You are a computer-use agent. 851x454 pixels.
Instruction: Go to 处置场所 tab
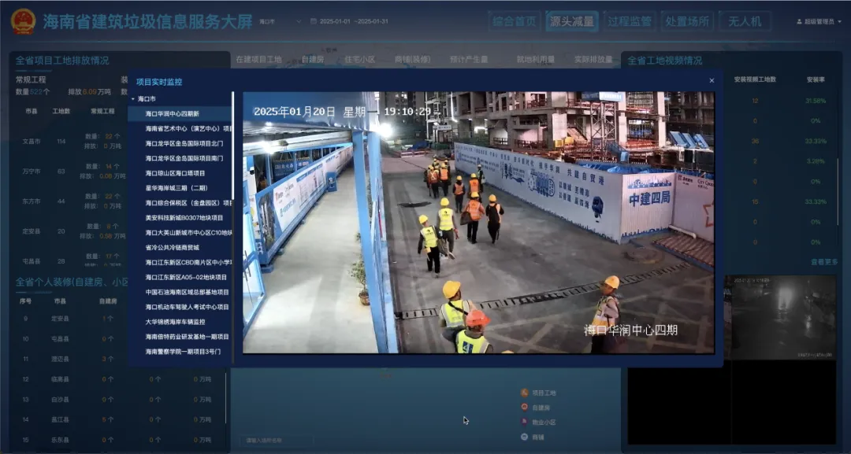(x=686, y=21)
